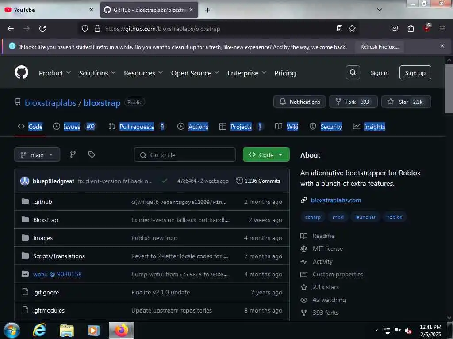The image size is (453, 339).
Task: Open the Pocket save icon
Action: 395,29
